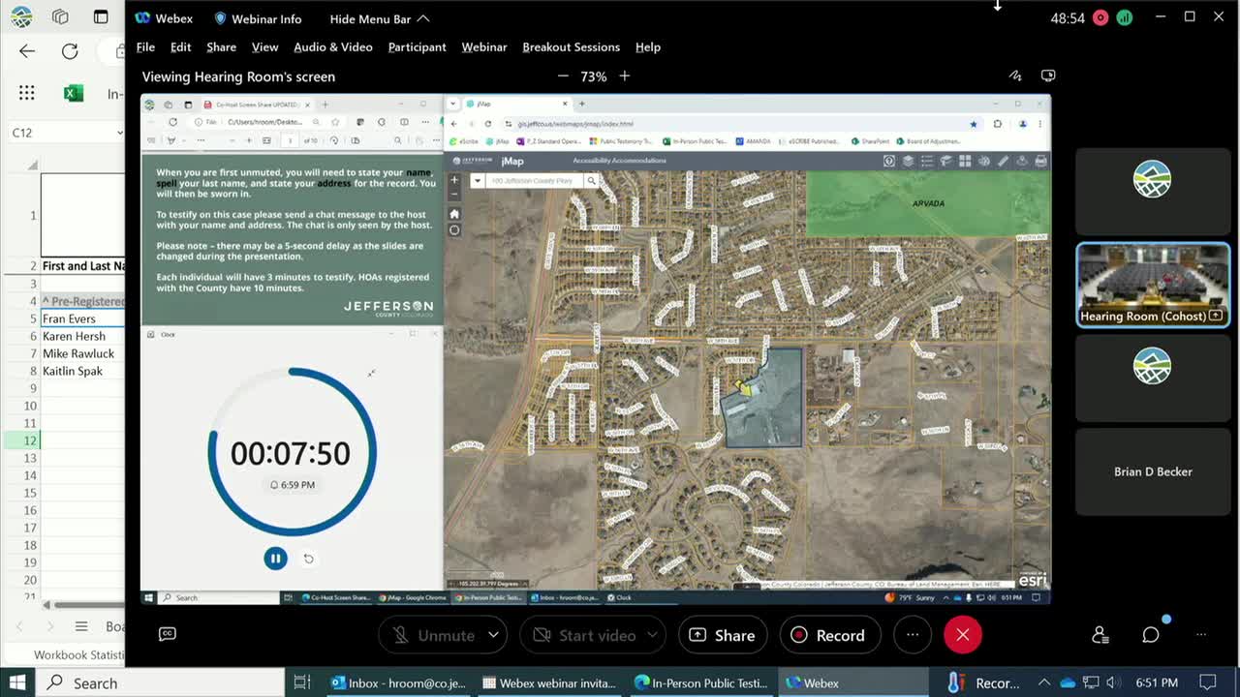Open the Webex File menu
The width and height of the screenshot is (1240, 697).
(x=145, y=46)
